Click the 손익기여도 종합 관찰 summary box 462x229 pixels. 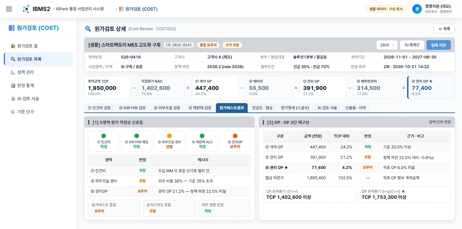pyautogui.click(x=169, y=208)
